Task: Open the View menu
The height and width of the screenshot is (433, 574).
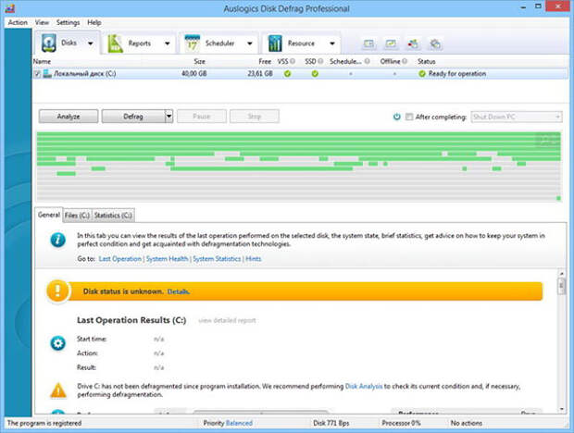Action: (42, 22)
